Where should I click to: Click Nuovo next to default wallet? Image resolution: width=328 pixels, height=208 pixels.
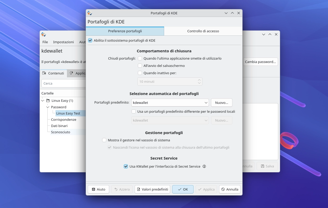tap(221, 103)
